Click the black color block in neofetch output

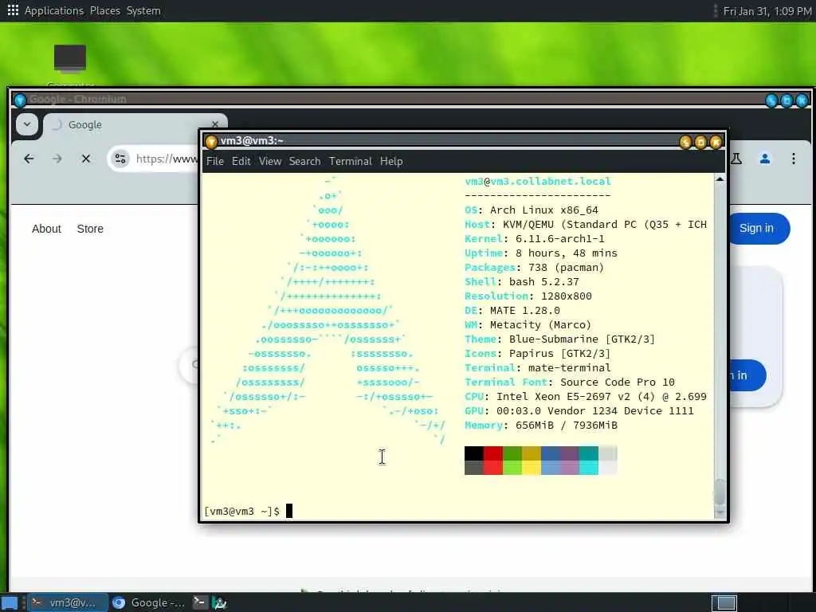[x=474, y=453]
